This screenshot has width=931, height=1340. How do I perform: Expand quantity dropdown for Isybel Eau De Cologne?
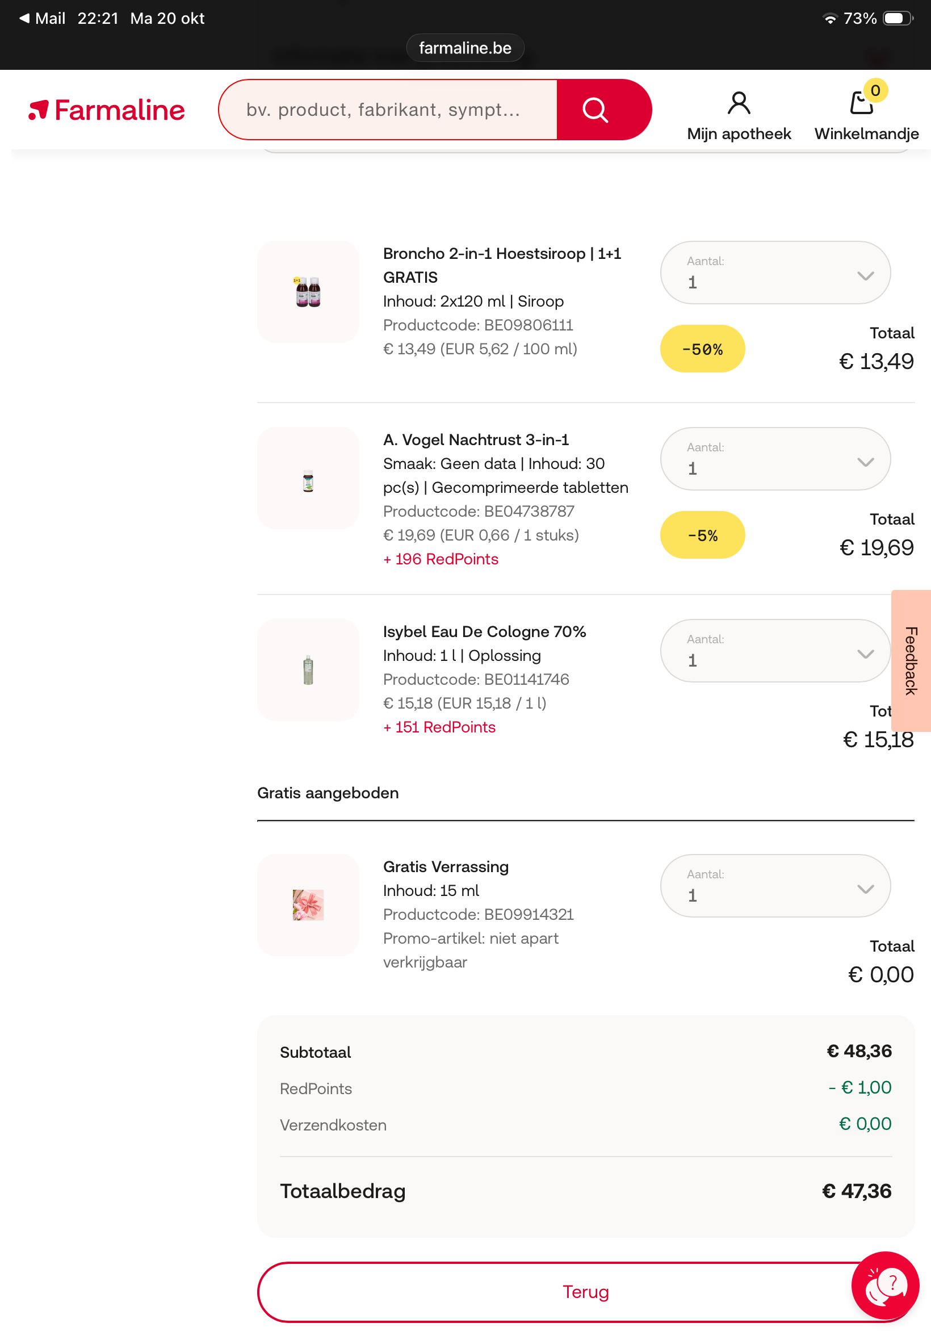(x=775, y=651)
